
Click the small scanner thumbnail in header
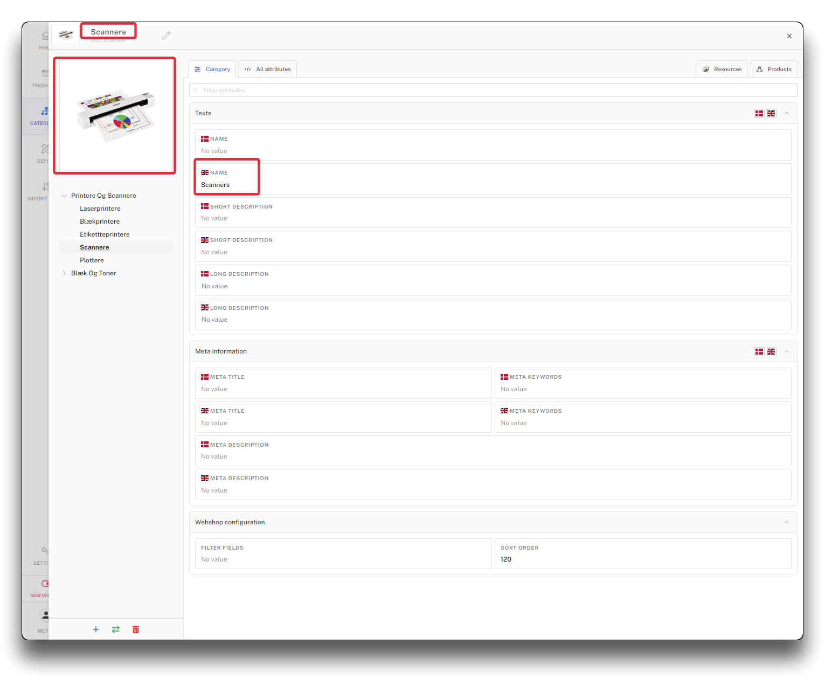66,36
